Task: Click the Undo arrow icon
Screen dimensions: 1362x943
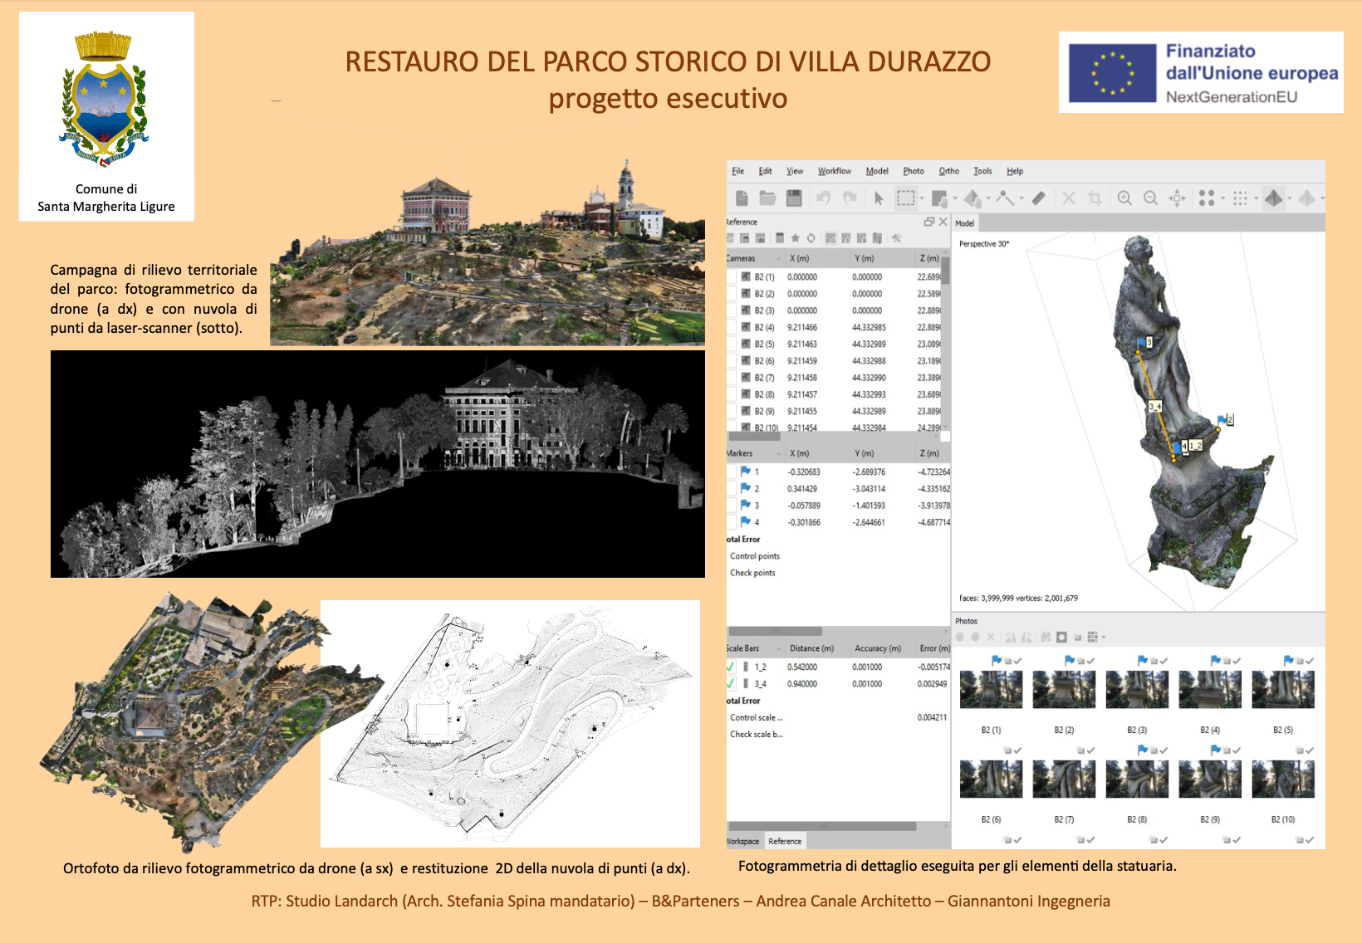Action: [x=823, y=198]
